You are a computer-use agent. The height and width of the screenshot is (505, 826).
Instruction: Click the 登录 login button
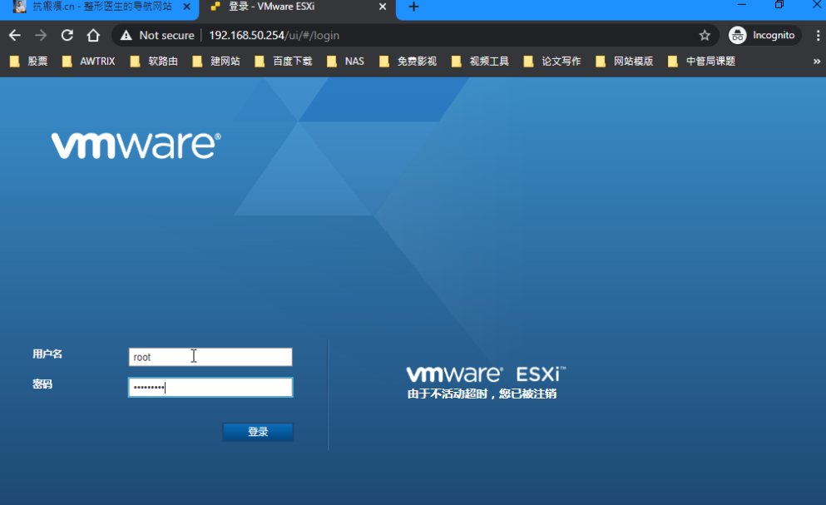[258, 432]
